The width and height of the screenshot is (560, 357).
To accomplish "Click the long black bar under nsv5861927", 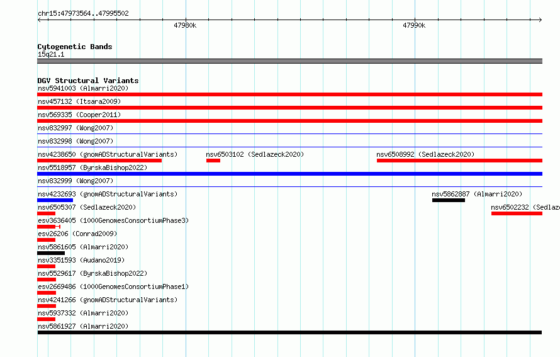I will [x=289, y=332].
